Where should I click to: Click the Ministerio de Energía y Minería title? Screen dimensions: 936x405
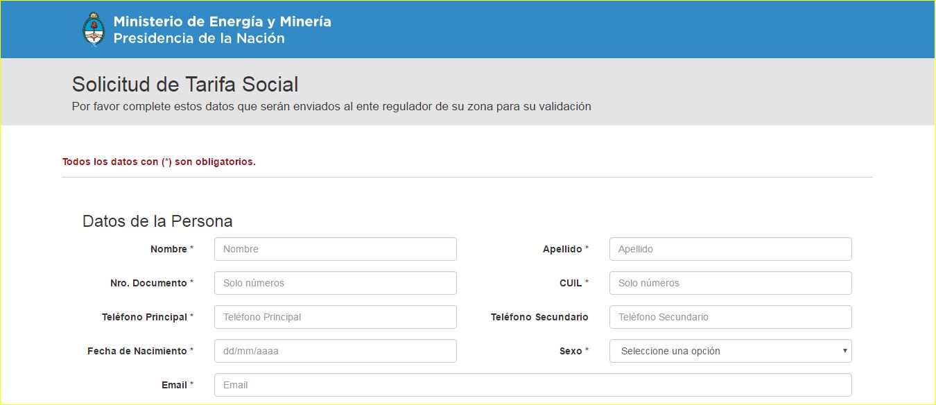(222, 21)
